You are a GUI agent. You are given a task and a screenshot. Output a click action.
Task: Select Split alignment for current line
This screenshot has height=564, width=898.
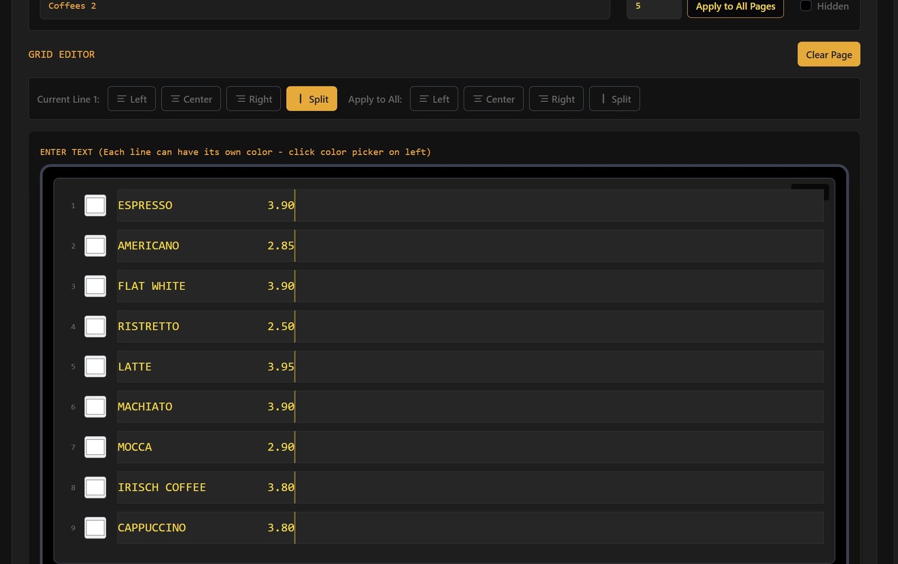tap(311, 99)
